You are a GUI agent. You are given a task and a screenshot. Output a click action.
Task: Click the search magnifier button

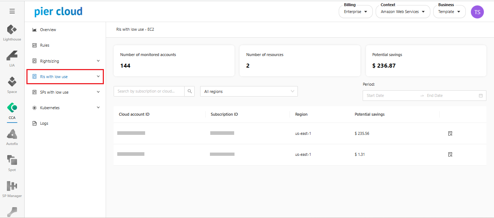coord(190,91)
